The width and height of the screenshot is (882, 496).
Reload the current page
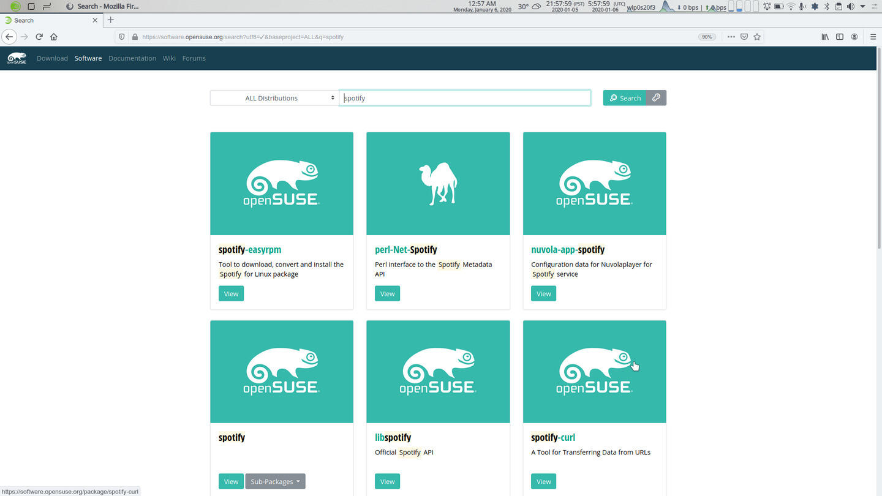click(39, 37)
